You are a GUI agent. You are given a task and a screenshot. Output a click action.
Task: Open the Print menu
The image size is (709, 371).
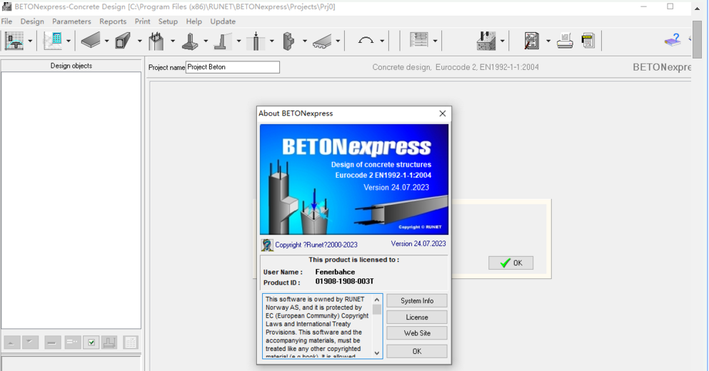(142, 21)
